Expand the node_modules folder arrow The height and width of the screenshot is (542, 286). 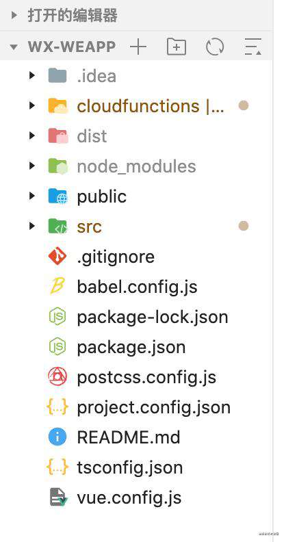pos(32,166)
